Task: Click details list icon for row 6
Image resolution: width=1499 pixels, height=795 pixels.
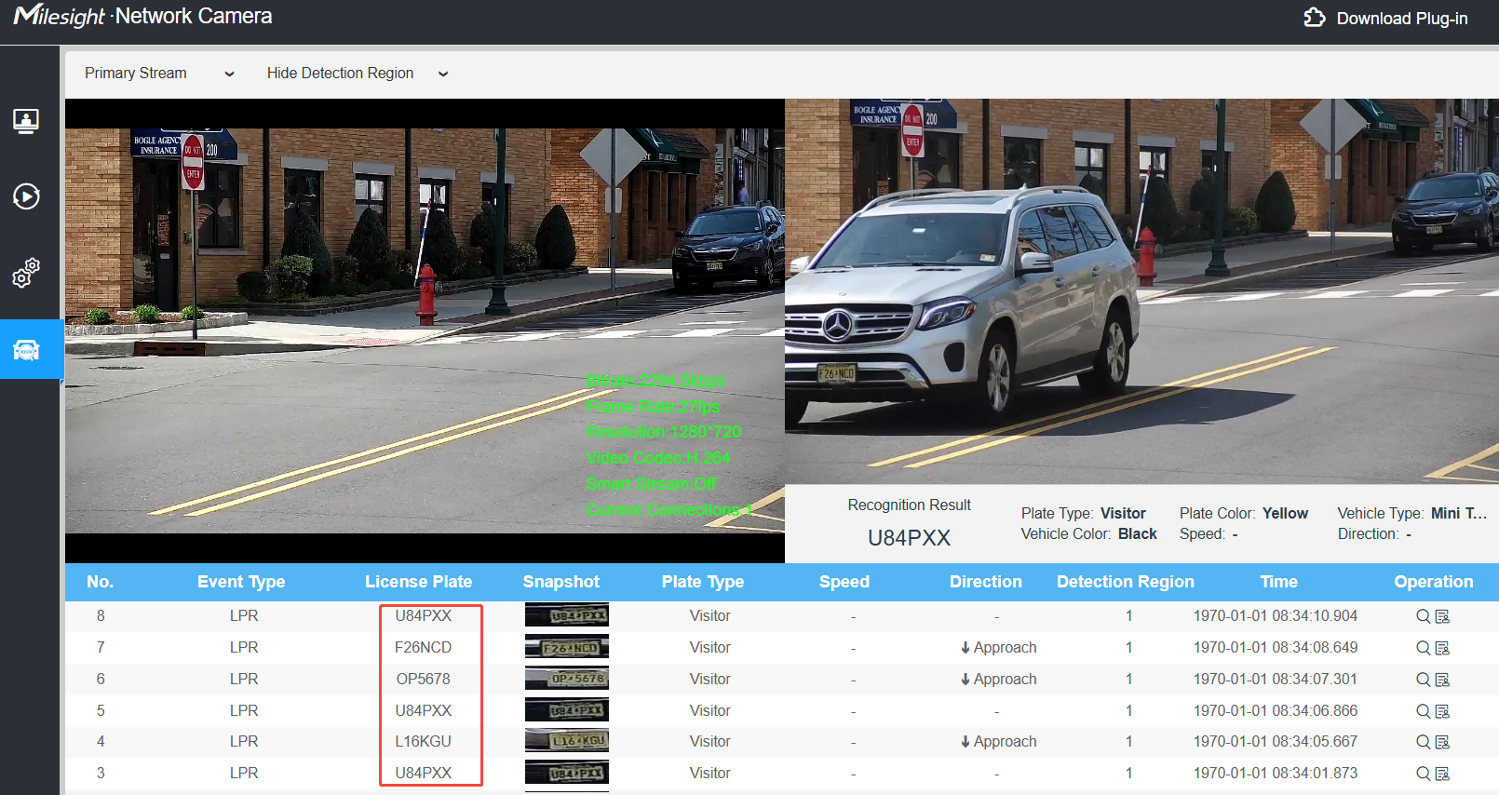Action: (x=1442, y=680)
